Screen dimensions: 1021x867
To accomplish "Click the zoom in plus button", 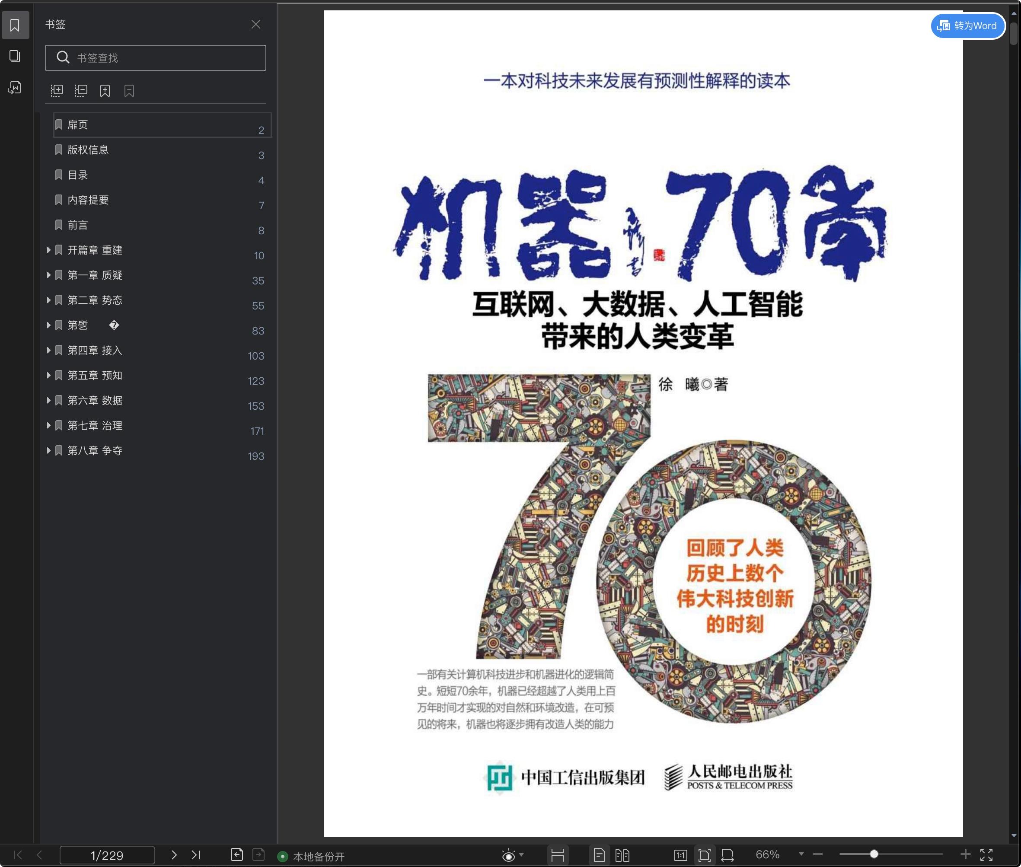I will tap(965, 854).
